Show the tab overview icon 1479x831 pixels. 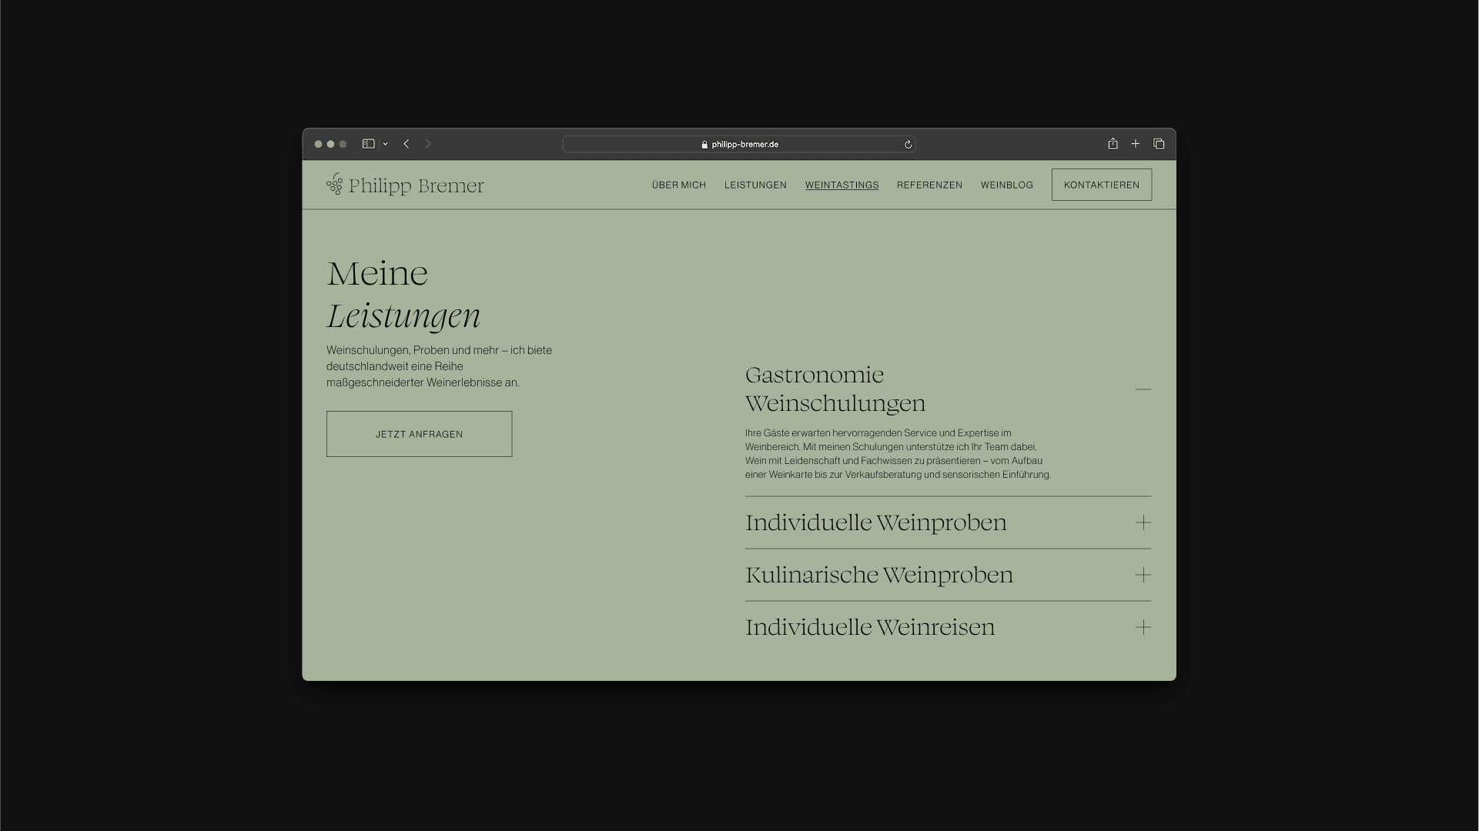[x=1158, y=144]
